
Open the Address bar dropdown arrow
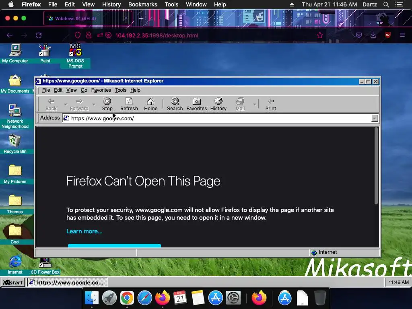pyautogui.click(x=375, y=118)
